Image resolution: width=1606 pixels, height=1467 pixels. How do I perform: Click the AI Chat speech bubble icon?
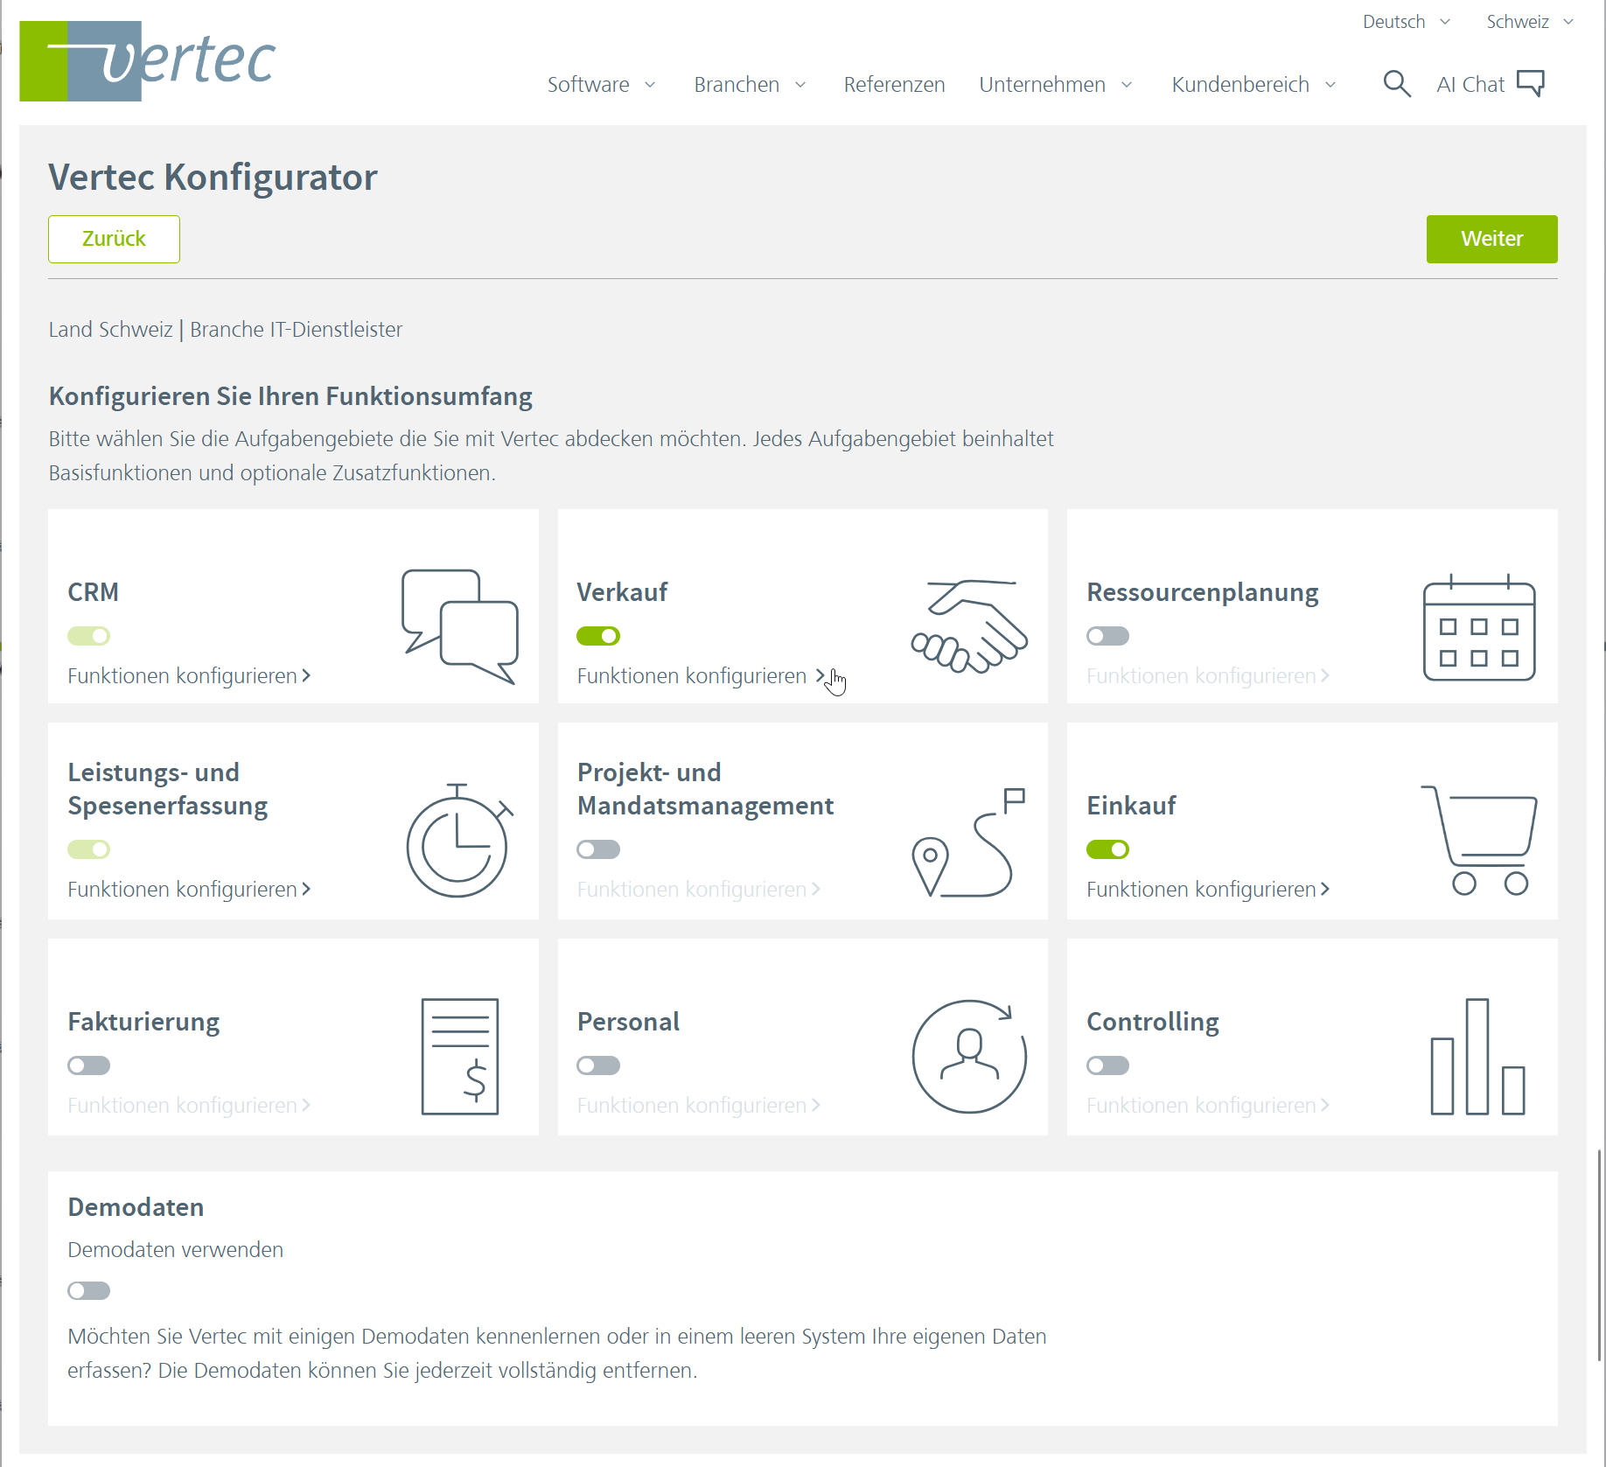tap(1531, 83)
